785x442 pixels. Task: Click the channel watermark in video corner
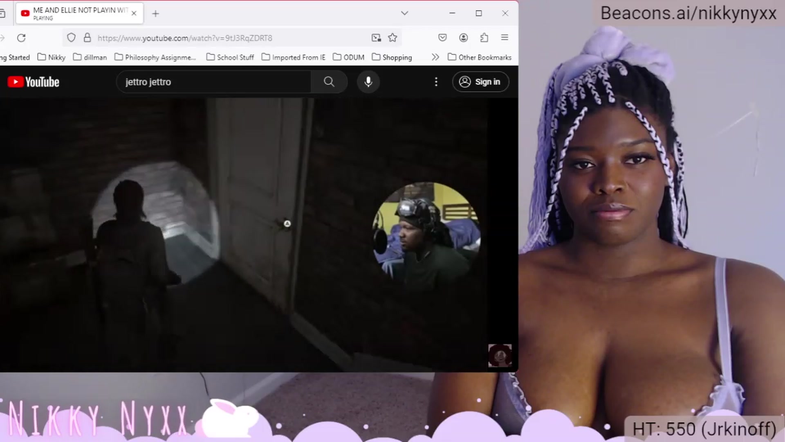500,355
